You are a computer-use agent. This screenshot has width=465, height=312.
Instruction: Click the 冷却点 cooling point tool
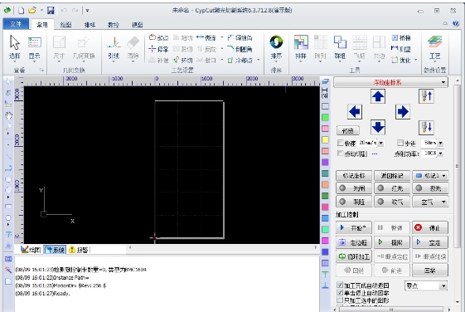[x=240, y=60]
